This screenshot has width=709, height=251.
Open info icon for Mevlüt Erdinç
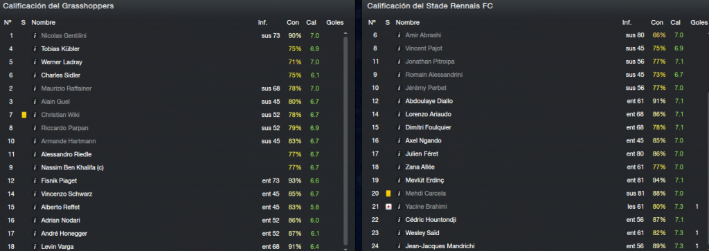(x=399, y=180)
